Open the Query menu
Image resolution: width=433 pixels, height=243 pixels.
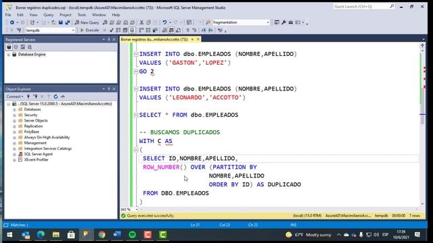click(48, 15)
